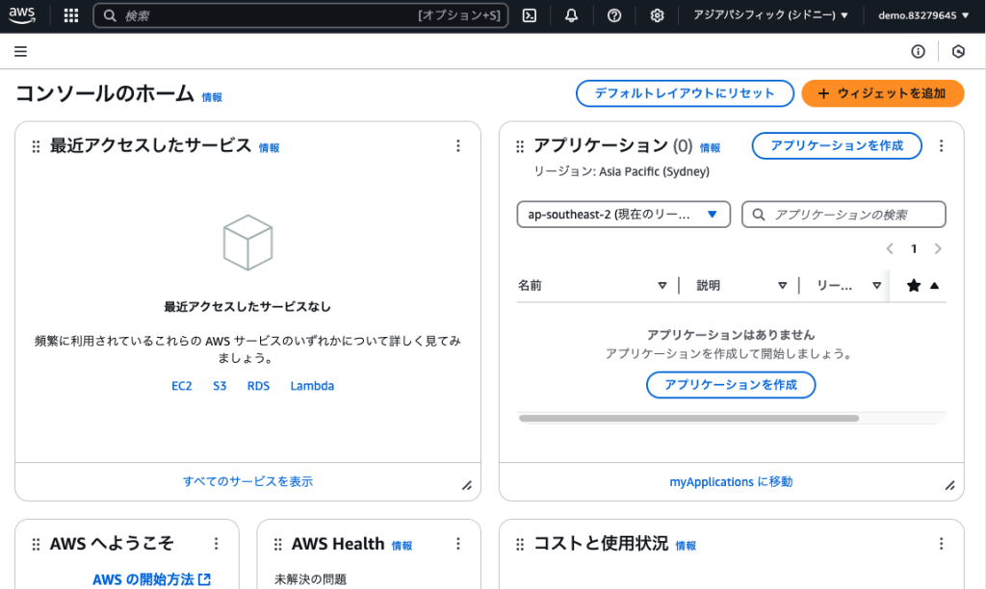Click デフォルトレイアウトにリセット button
This screenshot has height=589, width=986.
pos(685,93)
